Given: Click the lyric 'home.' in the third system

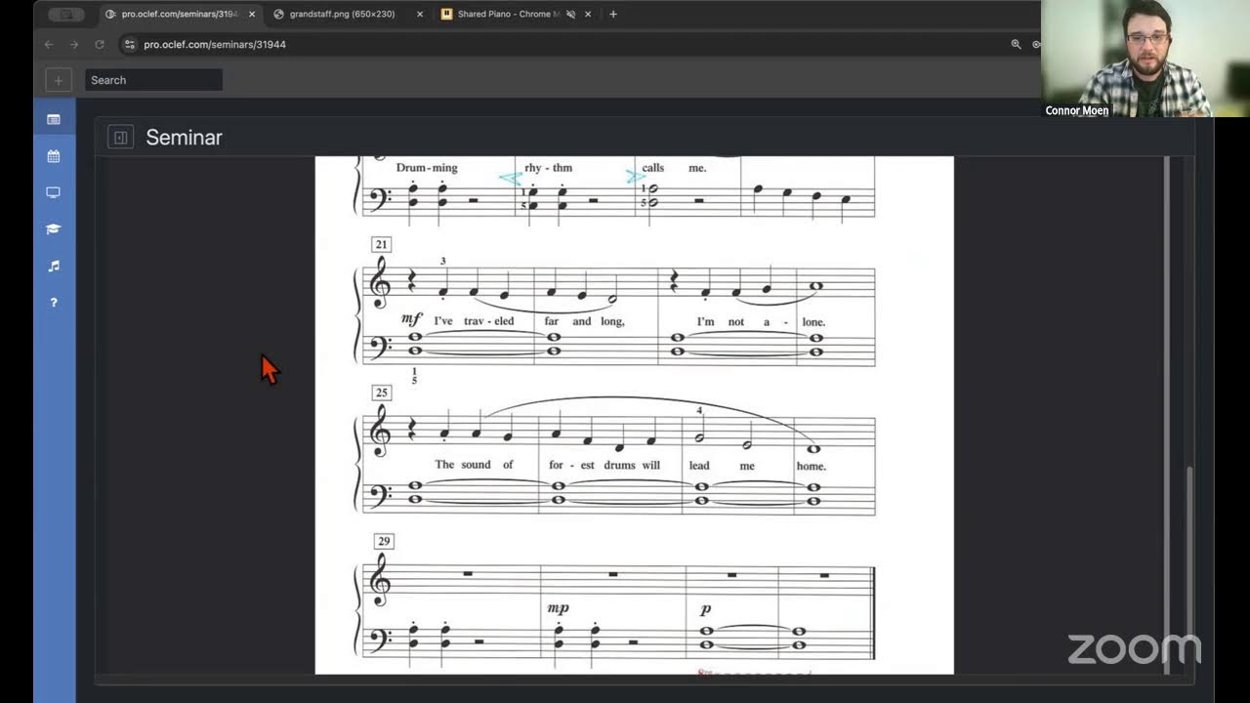Looking at the screenshot, I should (x=812, y=466).
